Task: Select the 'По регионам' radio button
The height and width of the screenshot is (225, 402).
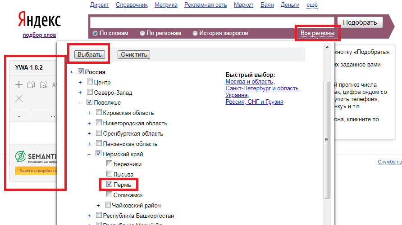Action: pos(142,33)
